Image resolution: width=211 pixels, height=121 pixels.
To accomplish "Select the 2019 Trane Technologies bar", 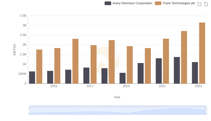I will click(130, 65).
